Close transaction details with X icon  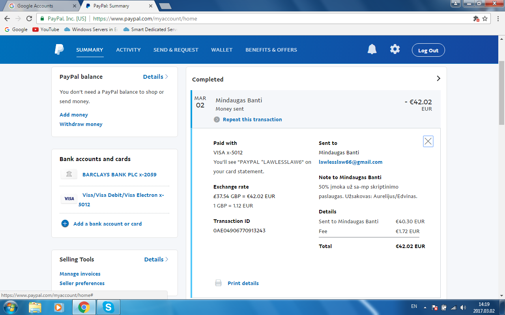[x=428, y=141]
